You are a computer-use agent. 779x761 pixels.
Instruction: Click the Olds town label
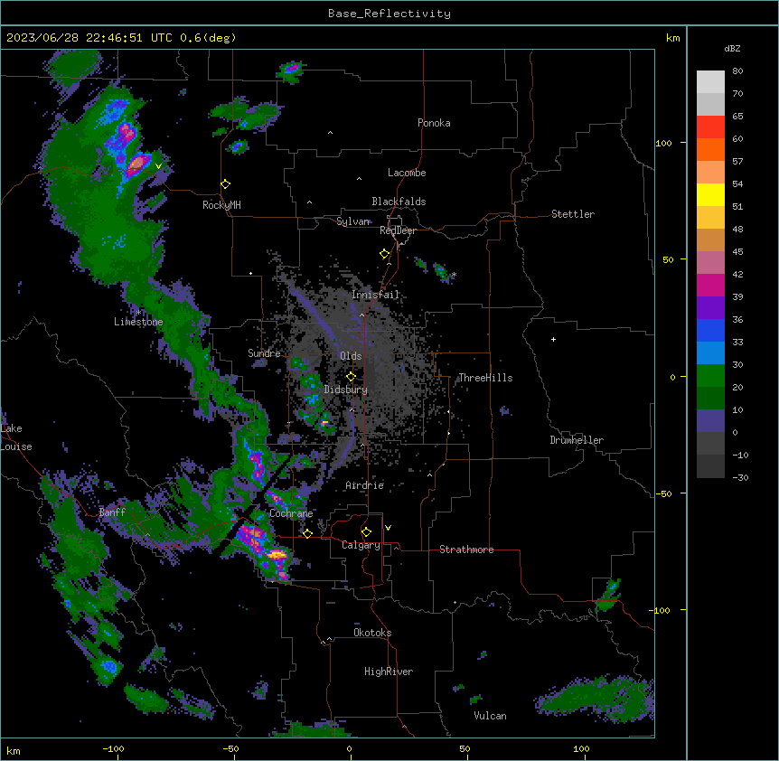tap(351, 356)
